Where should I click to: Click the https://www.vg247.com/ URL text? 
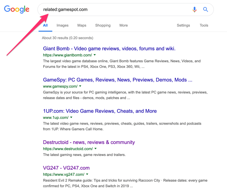pos(64,174)
